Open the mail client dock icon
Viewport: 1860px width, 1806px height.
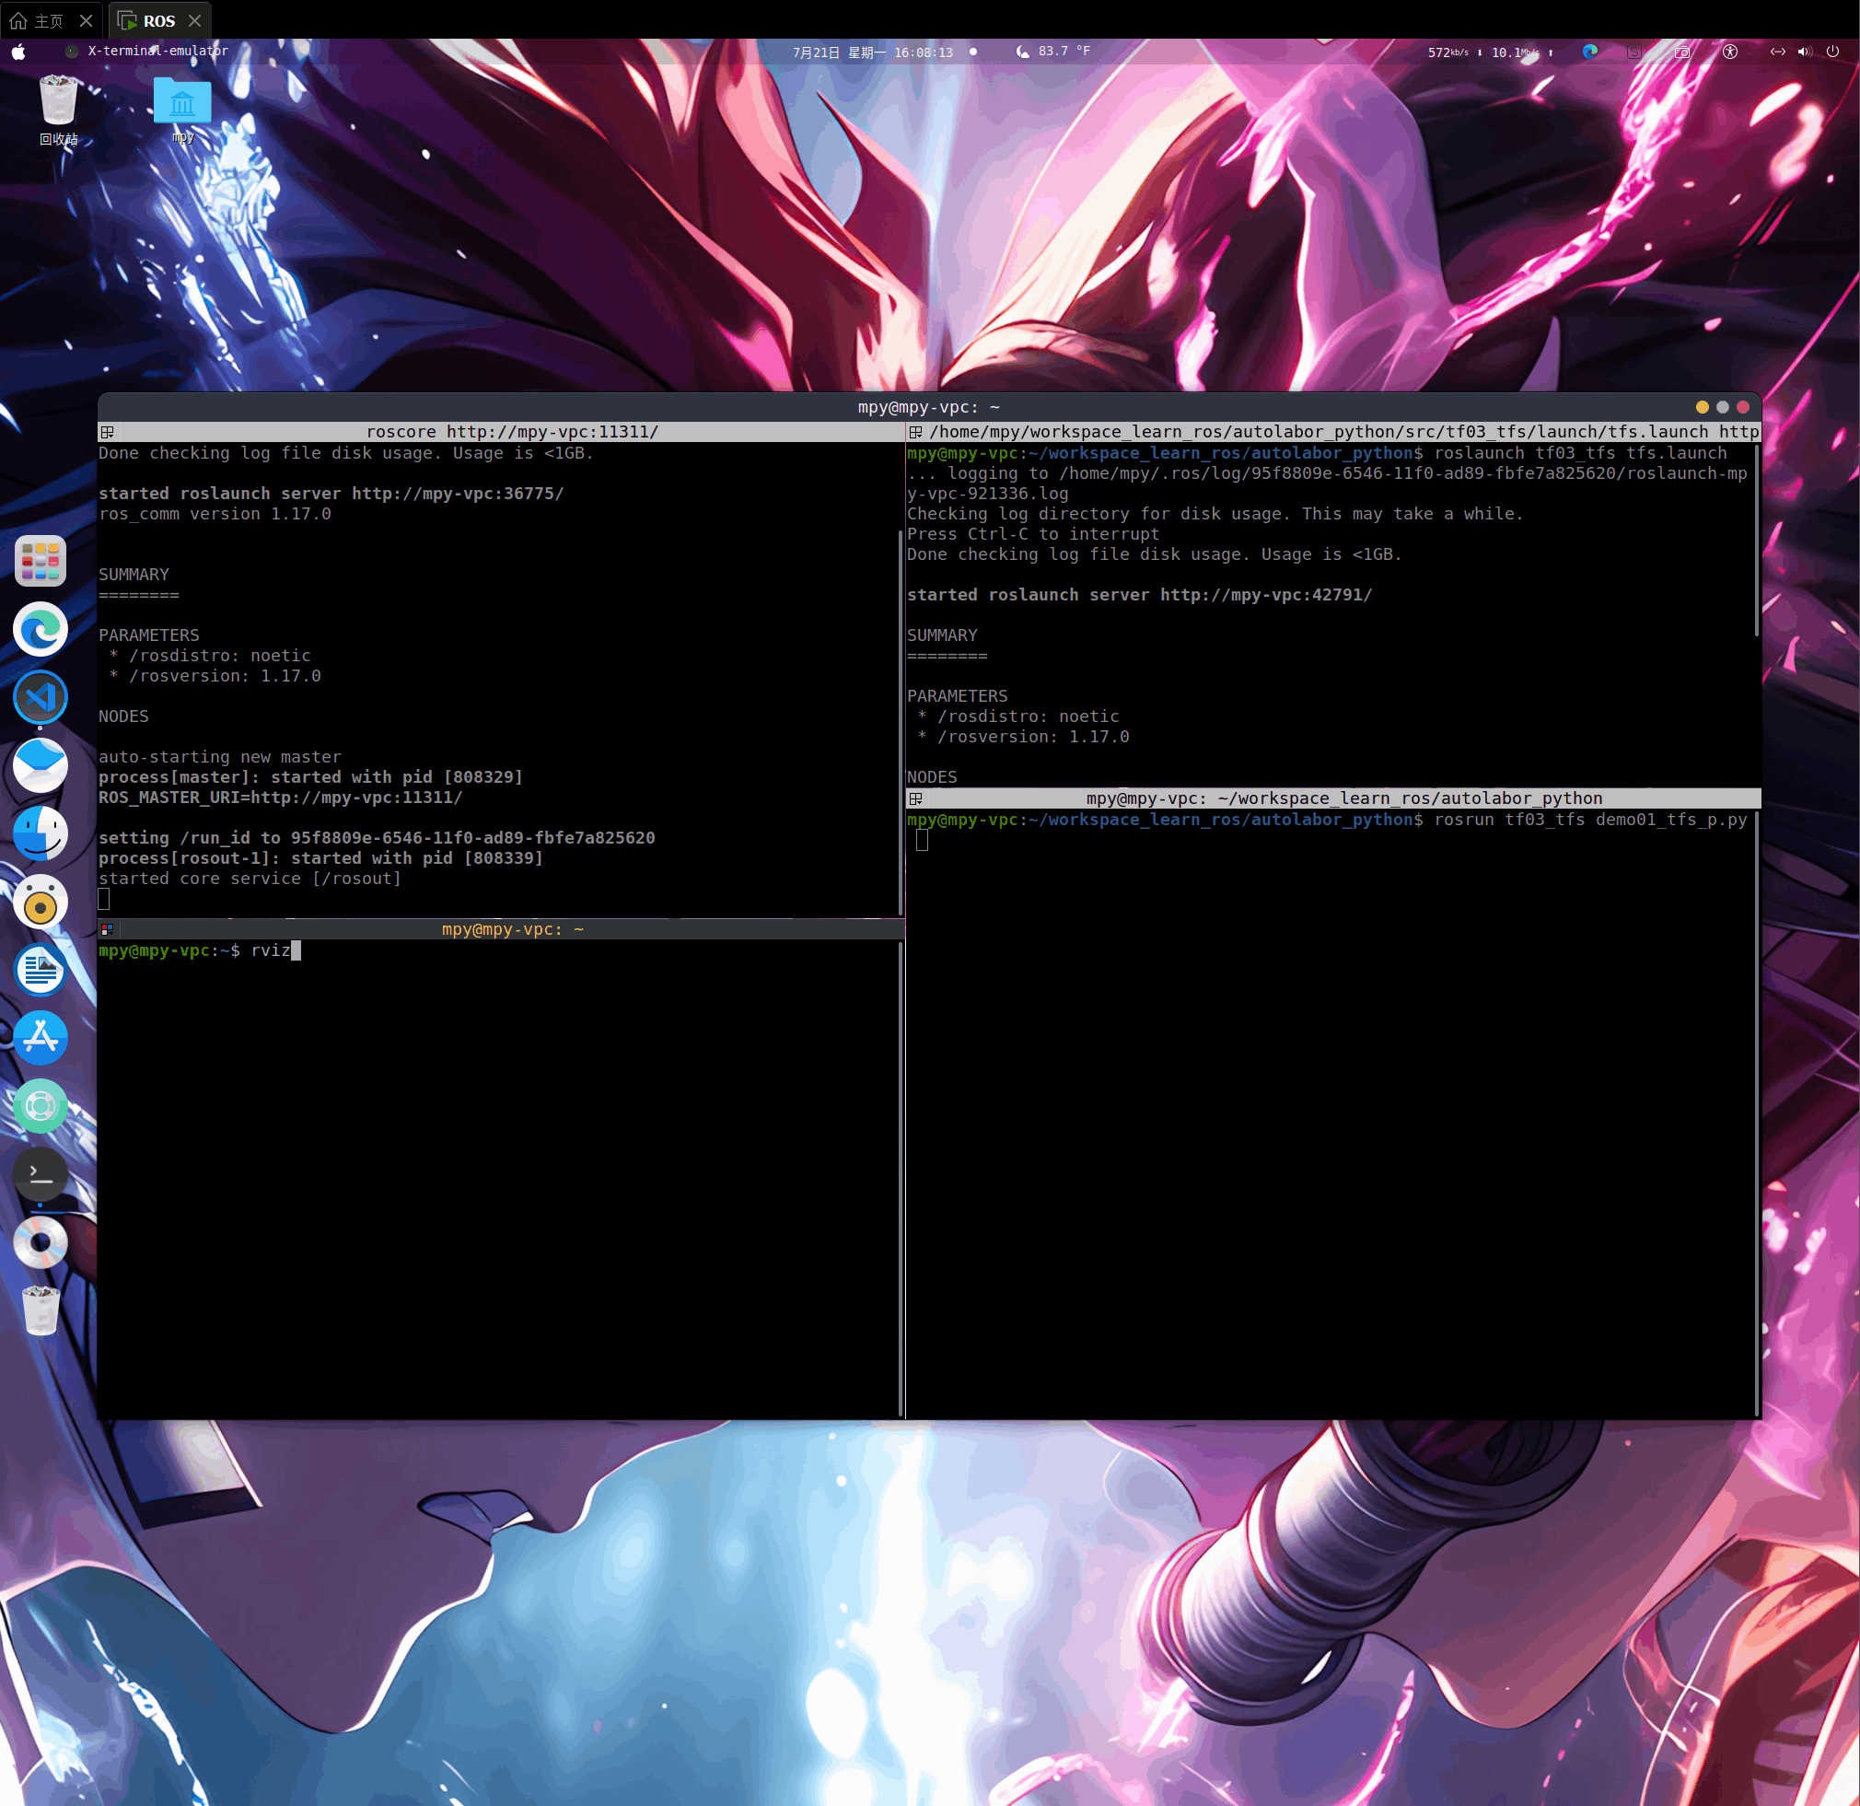pyautogui.click(x=40, y=766)
